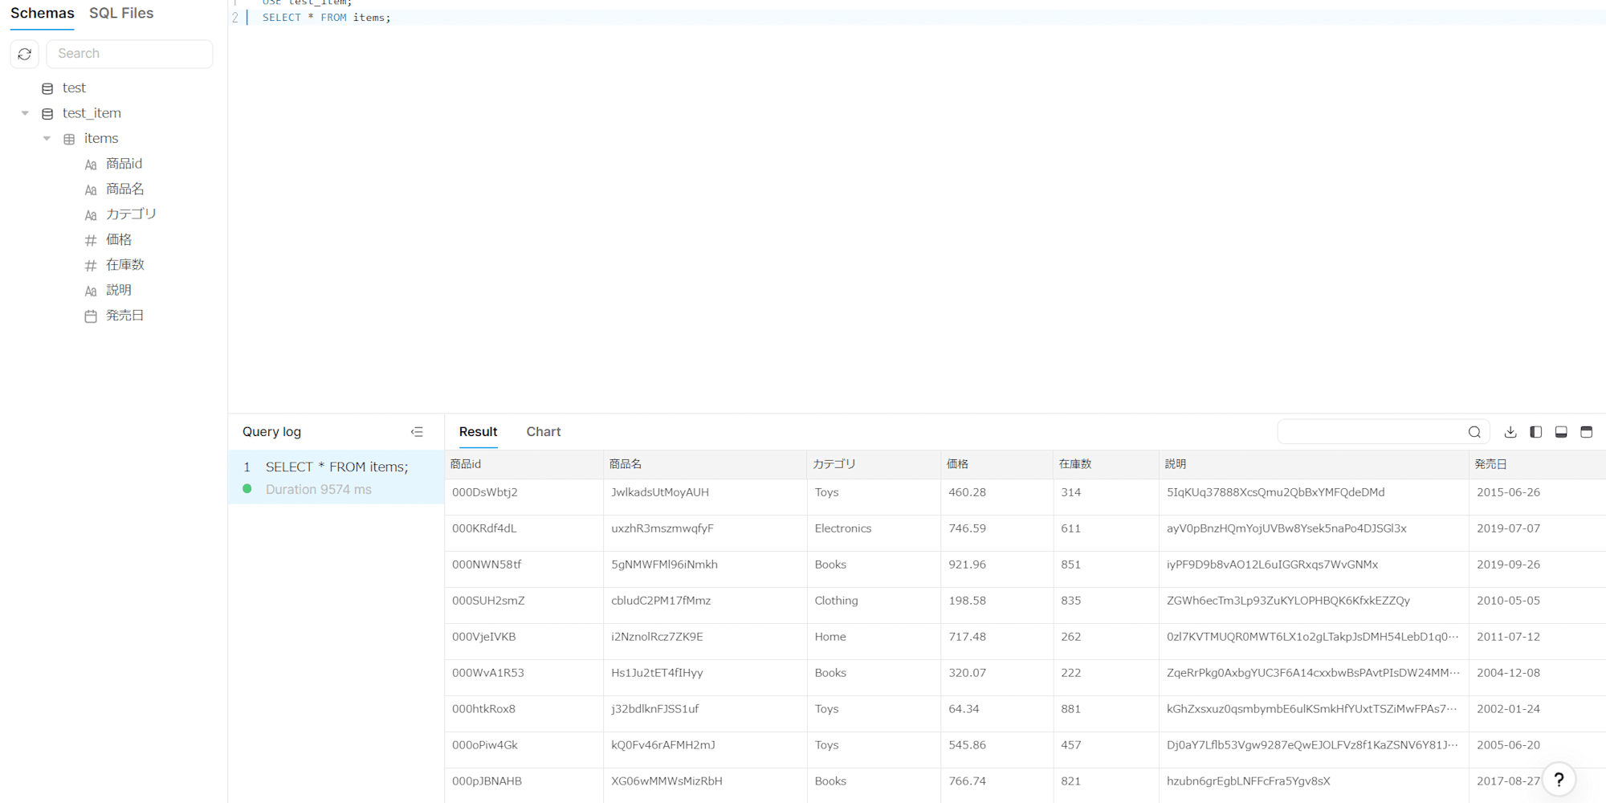The image size is (1606, 803).
Task: Click the test_item database icon
Action: click(x=47, y=114)
